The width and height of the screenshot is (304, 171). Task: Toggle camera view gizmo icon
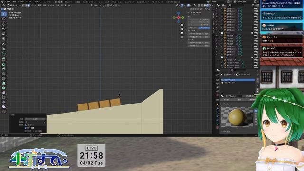point(182,33)
